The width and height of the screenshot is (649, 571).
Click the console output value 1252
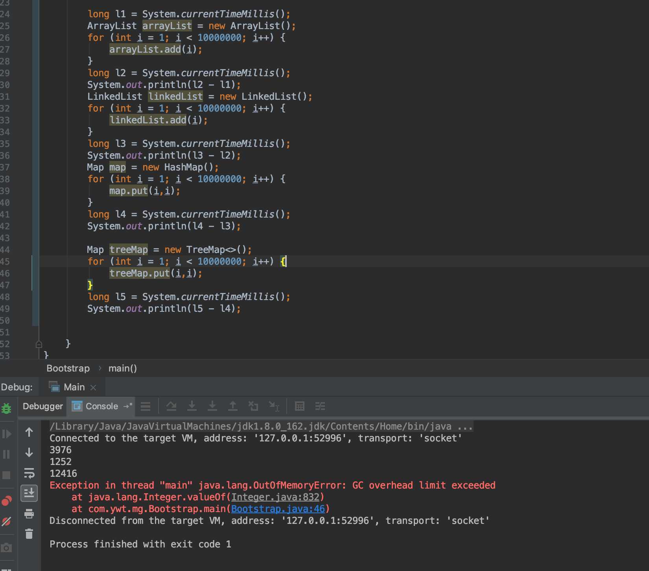[61, 462]
